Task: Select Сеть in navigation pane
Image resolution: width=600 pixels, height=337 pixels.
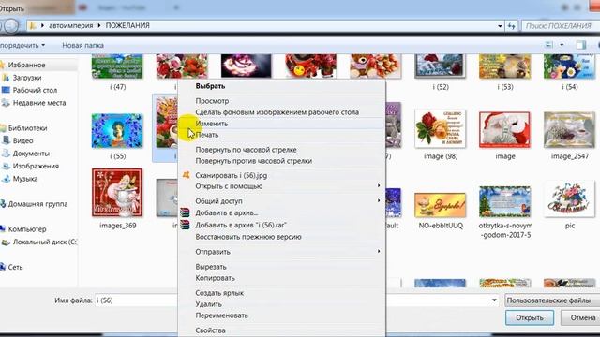Action: pyautogui.click(x=15, y=267)
